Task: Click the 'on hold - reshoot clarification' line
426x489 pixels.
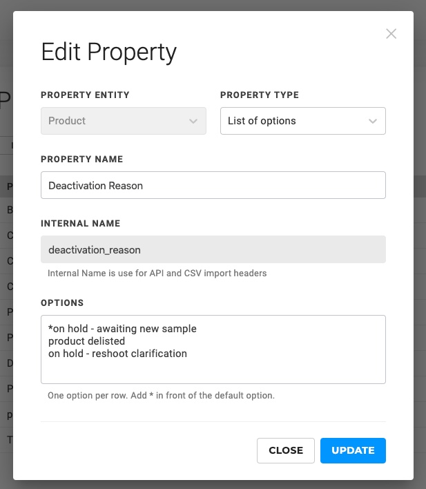Action: click(x=117, y=354)
